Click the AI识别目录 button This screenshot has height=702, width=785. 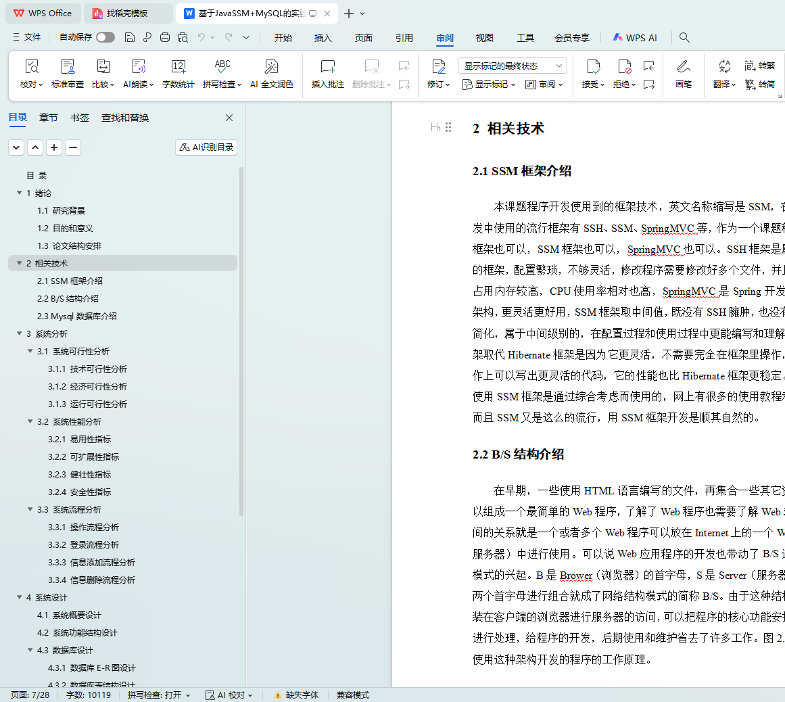206,147
